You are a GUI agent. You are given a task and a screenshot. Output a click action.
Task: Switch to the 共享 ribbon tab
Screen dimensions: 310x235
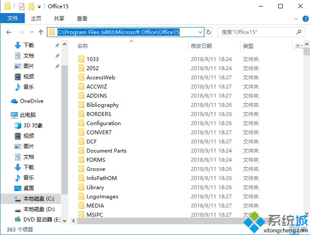pos(59,18)
